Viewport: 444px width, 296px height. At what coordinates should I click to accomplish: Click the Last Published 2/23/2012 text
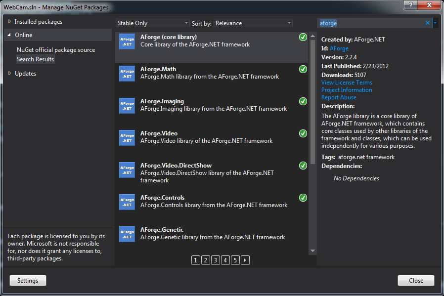355,66
